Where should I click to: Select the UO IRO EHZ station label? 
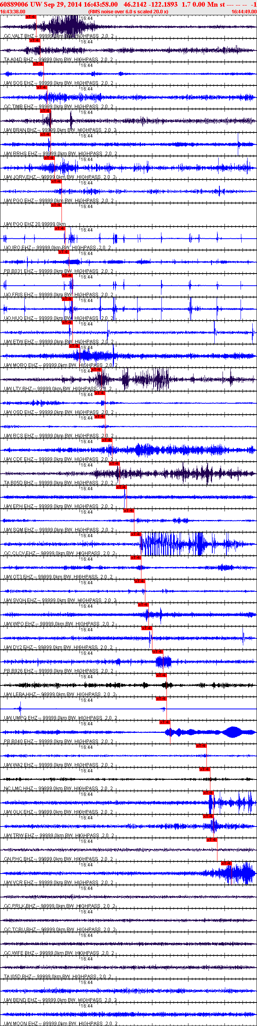point(57,248)
